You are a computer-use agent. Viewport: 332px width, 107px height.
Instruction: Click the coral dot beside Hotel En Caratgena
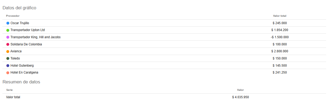coord(8,72)
